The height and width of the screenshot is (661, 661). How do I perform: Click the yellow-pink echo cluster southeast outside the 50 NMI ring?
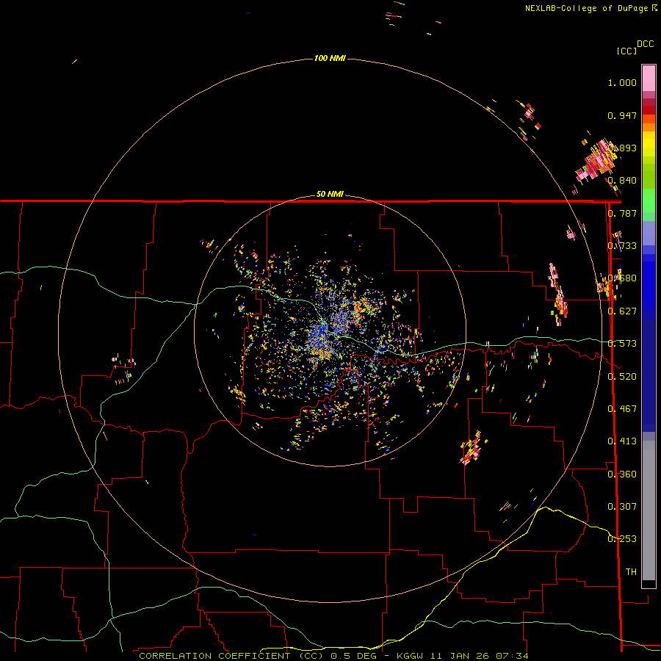(472, 448)
